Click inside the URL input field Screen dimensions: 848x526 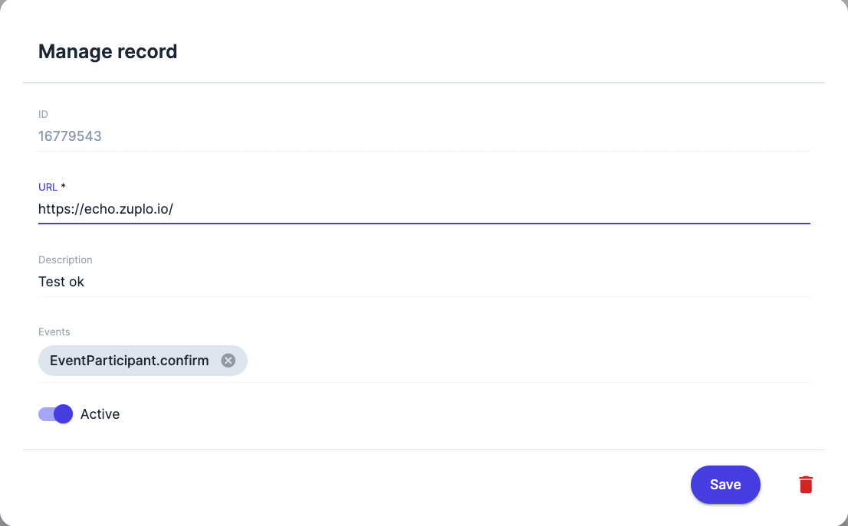(307, 208)
